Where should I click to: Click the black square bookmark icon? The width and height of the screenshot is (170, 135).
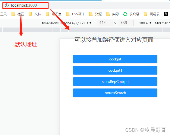pyautogui.click(x=166, y=14)
